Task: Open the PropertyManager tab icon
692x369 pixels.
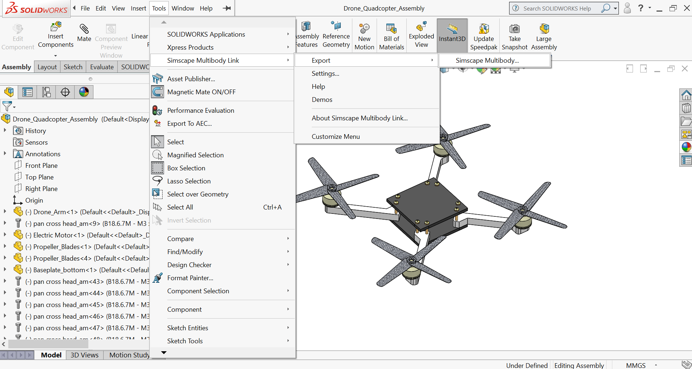Action: (x=28, y=92)
